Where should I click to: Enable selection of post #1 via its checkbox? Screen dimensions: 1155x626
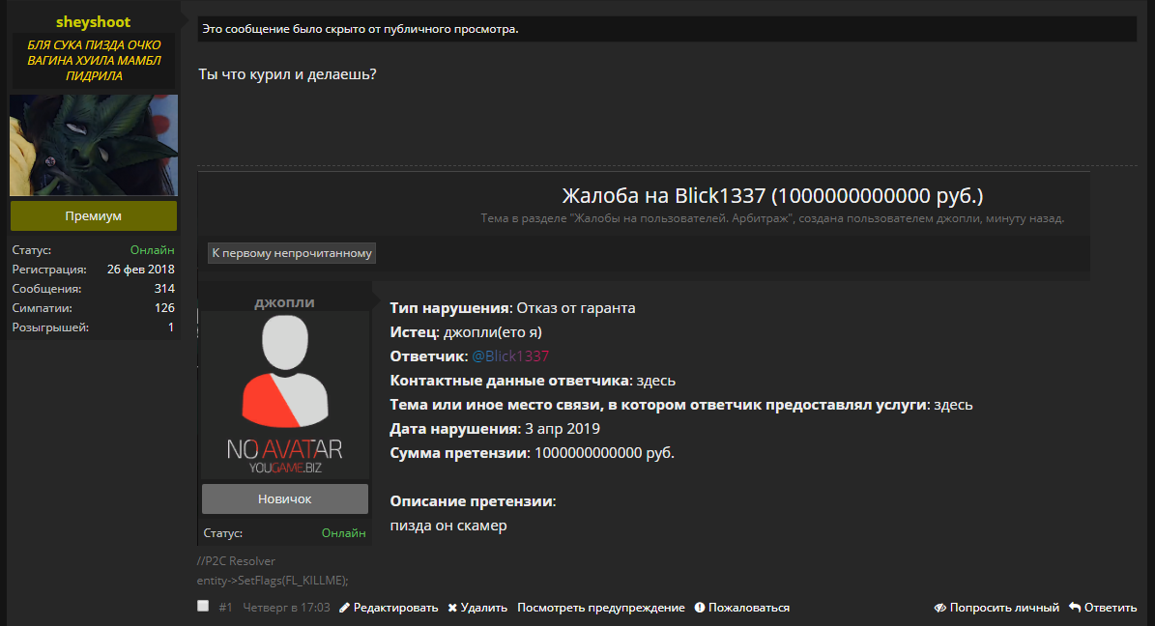[203, 606]
